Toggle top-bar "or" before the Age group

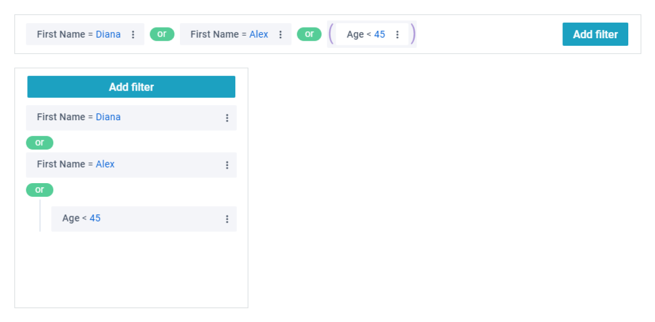309,34
